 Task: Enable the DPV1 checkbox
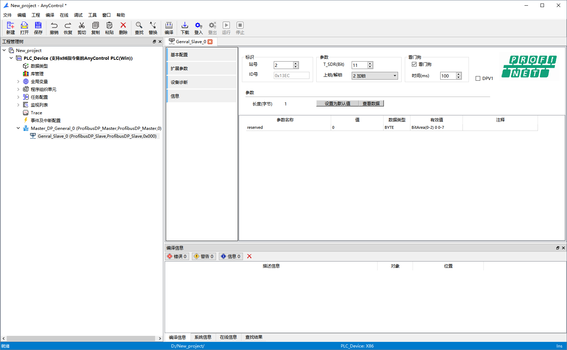tap(478, 79)
